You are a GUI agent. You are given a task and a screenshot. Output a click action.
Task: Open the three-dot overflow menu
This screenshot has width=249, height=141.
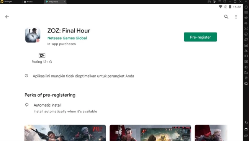click(236, 17)
